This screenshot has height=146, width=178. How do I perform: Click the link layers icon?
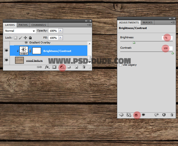[x=39, y=67]
